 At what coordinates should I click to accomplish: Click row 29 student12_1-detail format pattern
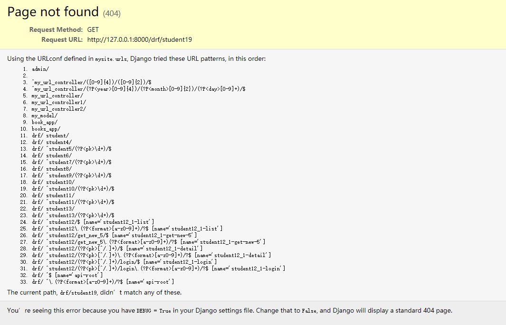point(152,255)
